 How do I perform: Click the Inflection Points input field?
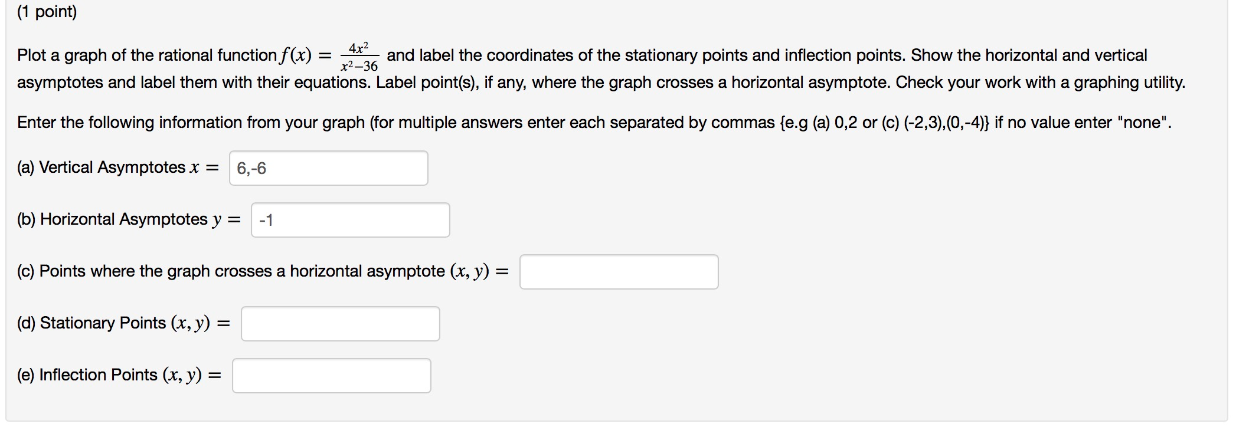coord(331,375)
